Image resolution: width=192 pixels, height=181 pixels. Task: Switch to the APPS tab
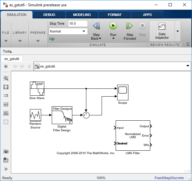tap(147, 15)
